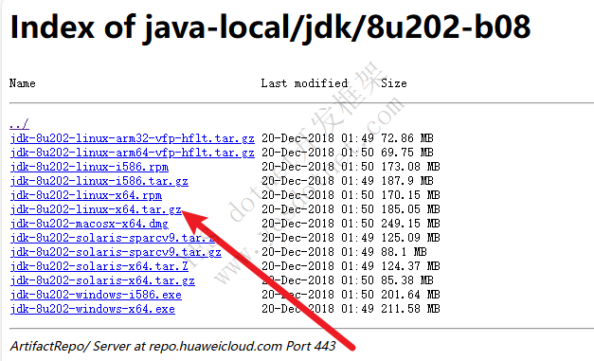Click the 173.08 MB size value
594x361 pixels.
(410, 167)
